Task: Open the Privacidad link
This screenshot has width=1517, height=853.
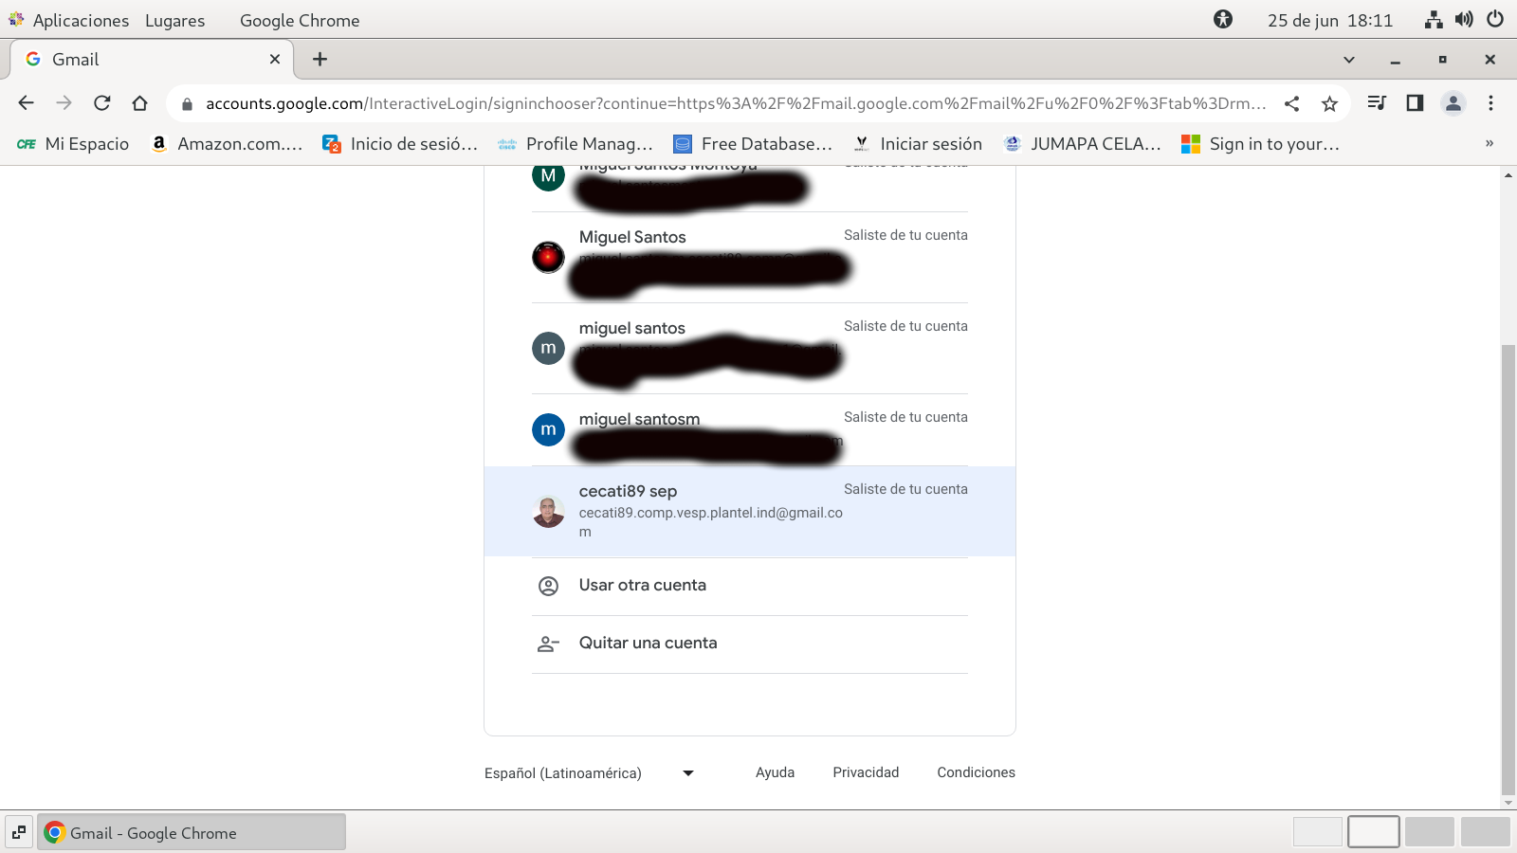Action: coord(865,772)
